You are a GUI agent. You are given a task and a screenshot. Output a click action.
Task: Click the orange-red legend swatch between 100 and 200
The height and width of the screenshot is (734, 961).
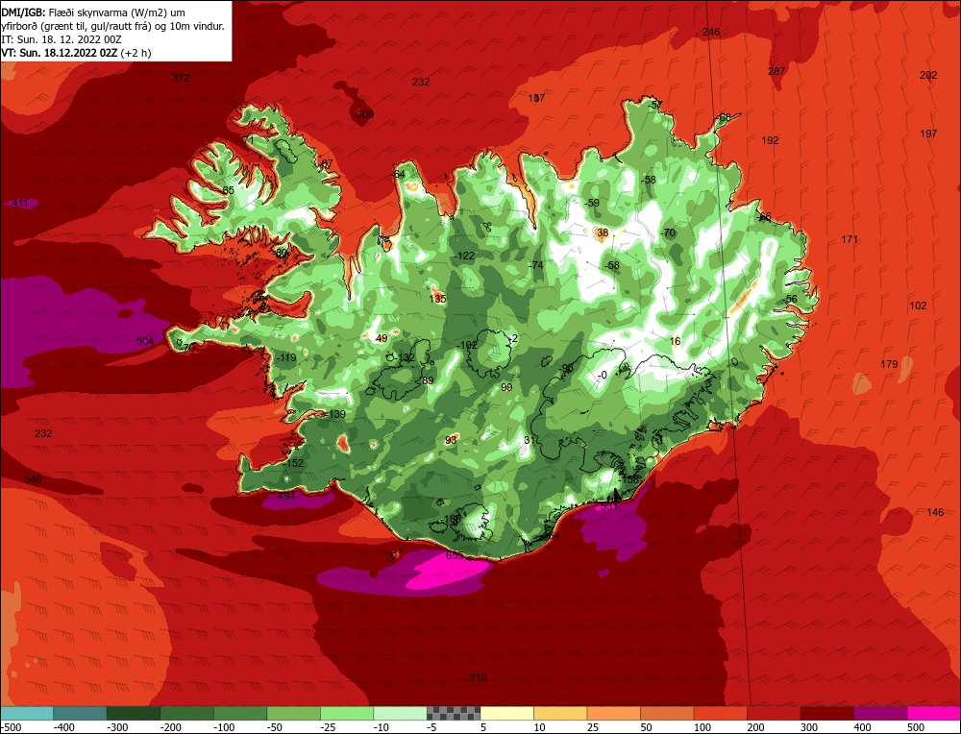(x=720, y=713)
